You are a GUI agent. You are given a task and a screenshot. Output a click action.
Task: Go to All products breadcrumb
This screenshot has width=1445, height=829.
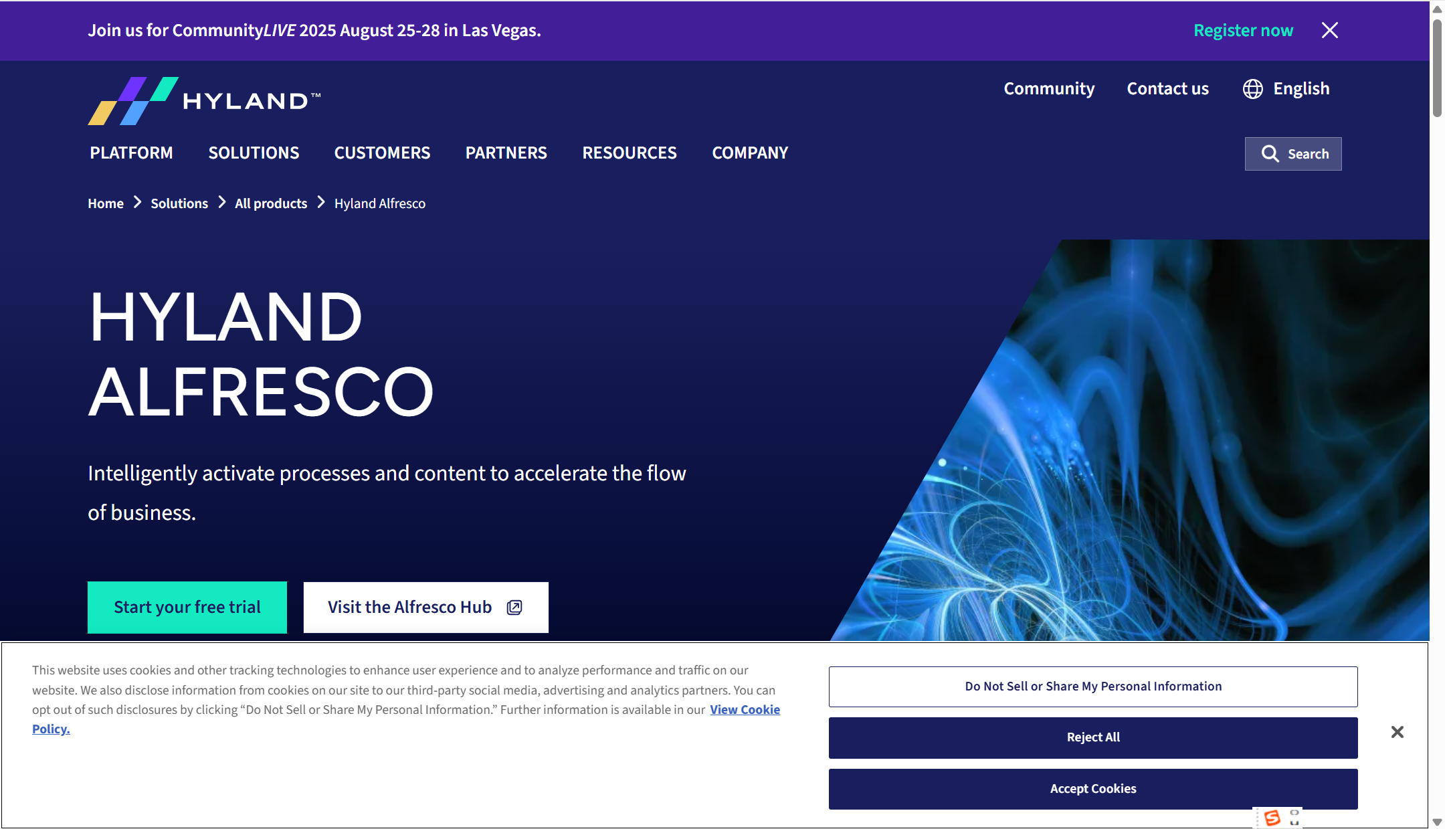(x=270, y=203)
